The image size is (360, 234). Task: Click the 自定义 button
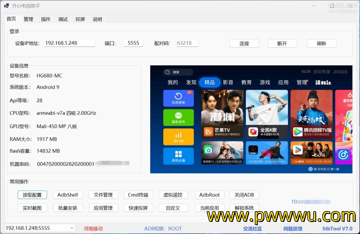click(173, 208)
